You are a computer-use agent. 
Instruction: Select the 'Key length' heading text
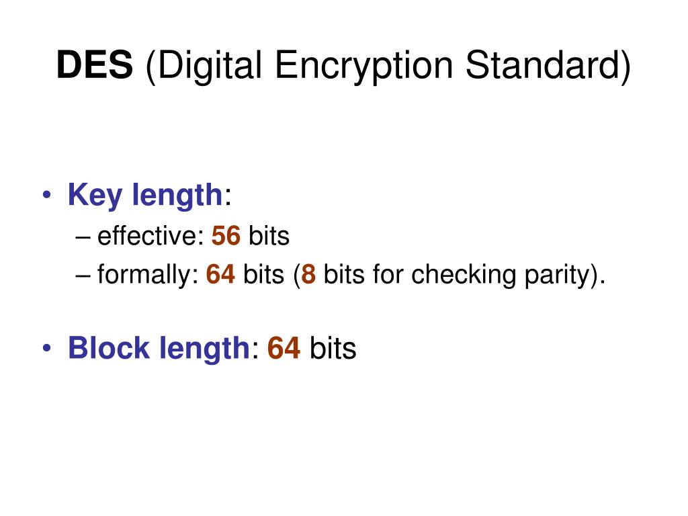point(145,195)
